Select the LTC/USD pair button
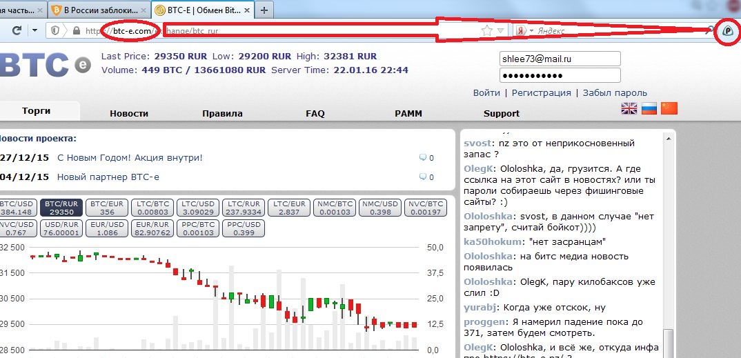 tap(198, 208)
